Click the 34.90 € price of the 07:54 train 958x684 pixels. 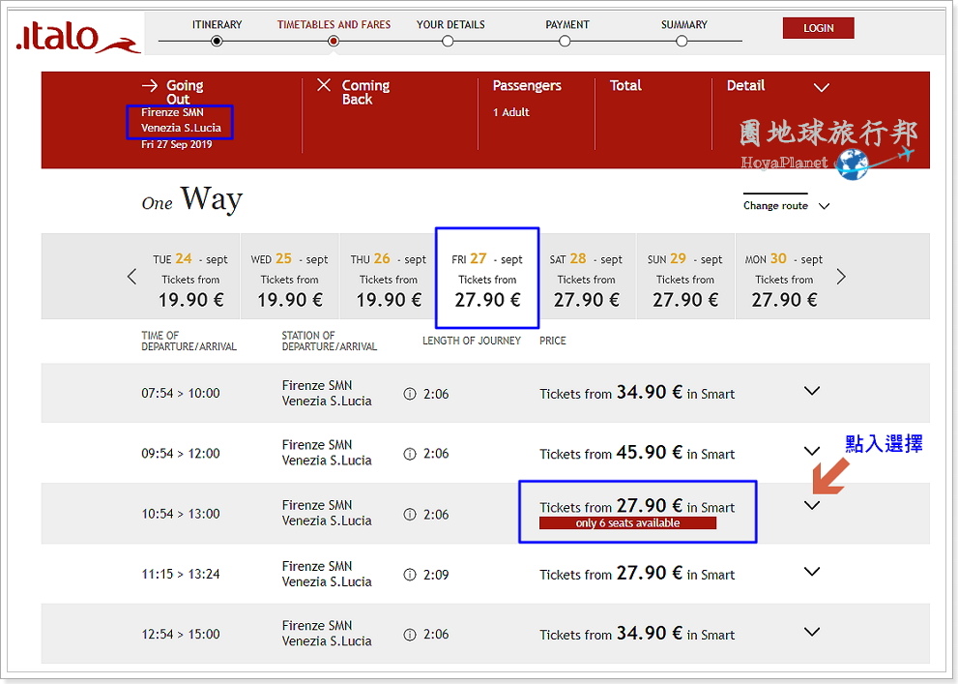(650, 392)
